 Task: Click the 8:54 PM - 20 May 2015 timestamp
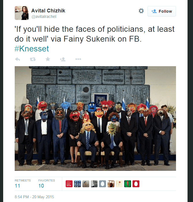[x=34, y=197]
